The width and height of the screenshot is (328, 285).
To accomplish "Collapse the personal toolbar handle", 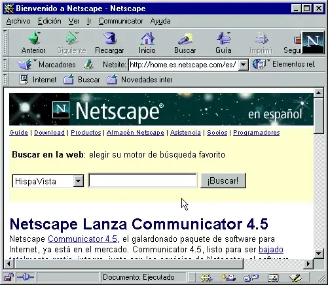I will [5, 79].
